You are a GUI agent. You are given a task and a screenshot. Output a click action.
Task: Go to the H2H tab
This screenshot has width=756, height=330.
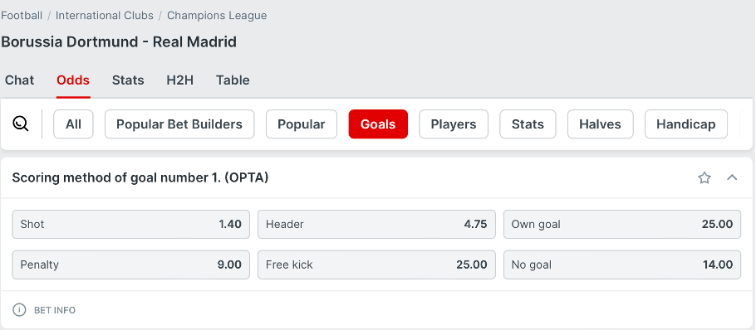179,80
